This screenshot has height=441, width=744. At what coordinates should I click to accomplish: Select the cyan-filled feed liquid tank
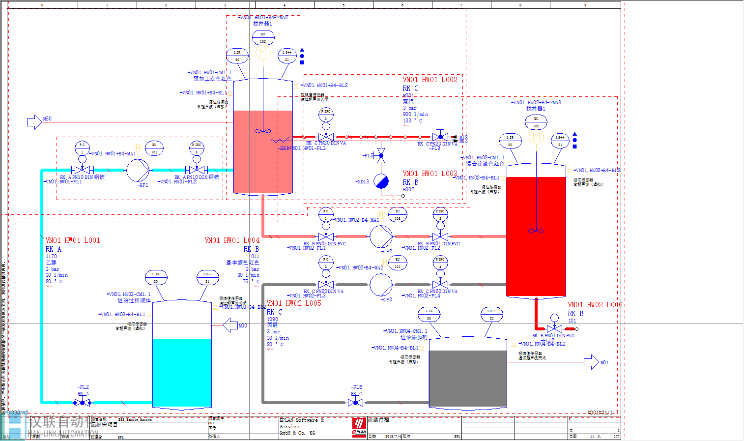pos(182,354)
